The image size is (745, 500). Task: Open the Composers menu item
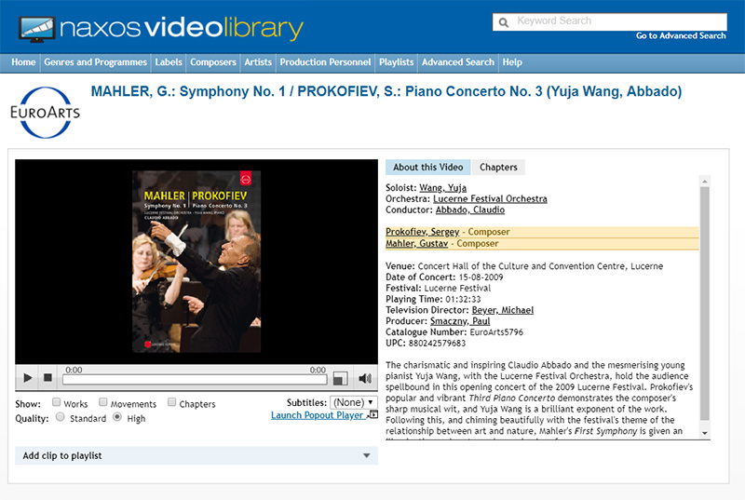213,62
